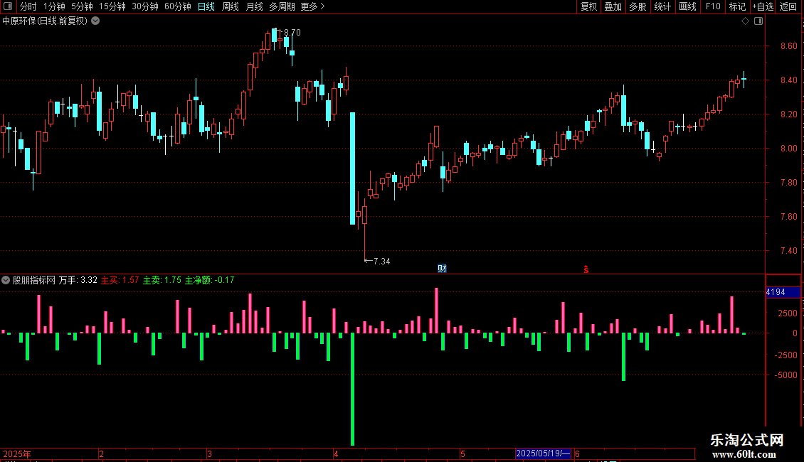Select the 2025/05/19 date label on the timeline
The image size is (804, 462).
pyautogui.click(x=543, y=453)
